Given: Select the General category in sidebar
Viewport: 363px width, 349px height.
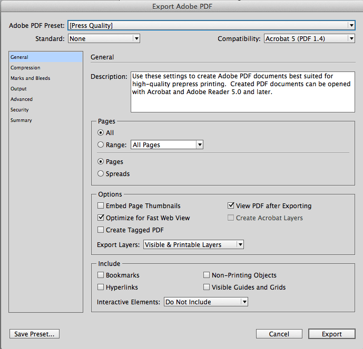Looking at the screenshot, I should point(46,57).
